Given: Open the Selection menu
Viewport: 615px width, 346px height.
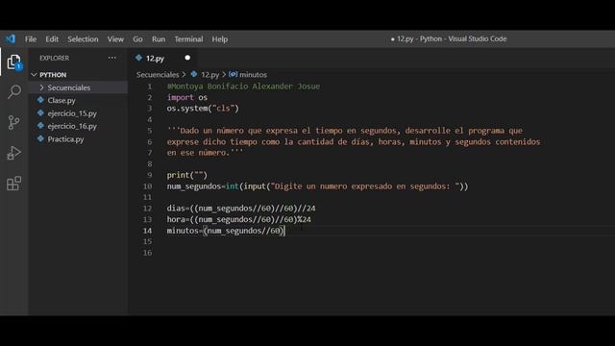Looking at the screenshot, I should [x=83, y=39].
